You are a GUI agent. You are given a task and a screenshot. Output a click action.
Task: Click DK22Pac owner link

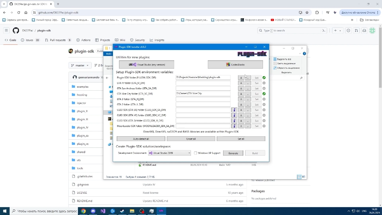click(x=28, y=31)
